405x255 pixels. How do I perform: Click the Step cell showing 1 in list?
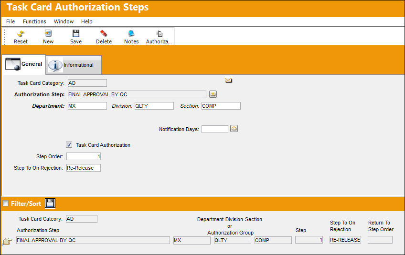coord(309,240)
